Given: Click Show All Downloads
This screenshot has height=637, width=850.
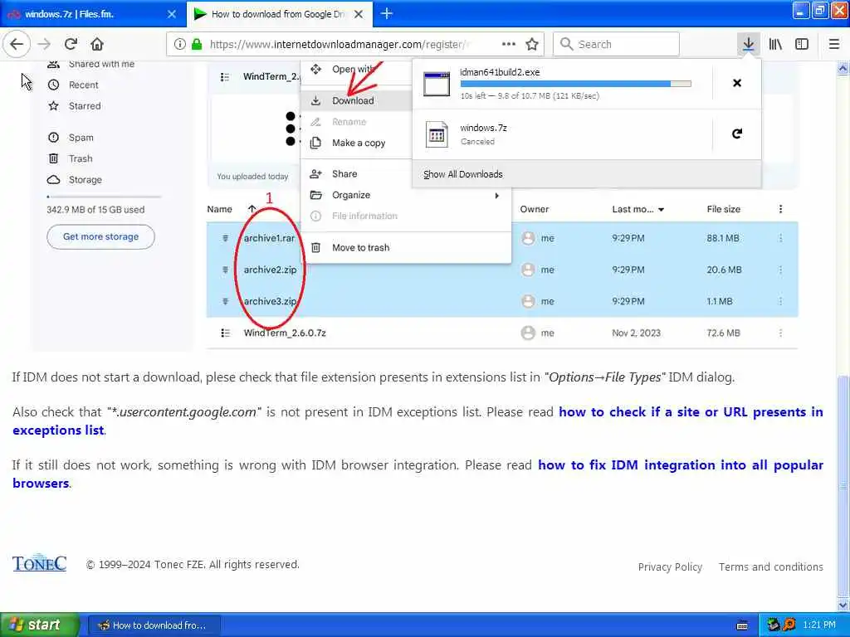Looking at the screenshot, I should [x=463, y=174].
